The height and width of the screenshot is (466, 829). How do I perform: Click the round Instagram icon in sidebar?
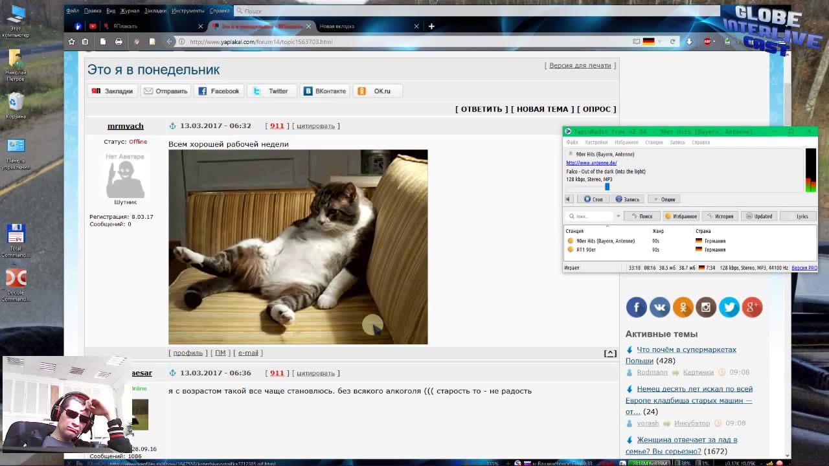click(x=706, y=307)
